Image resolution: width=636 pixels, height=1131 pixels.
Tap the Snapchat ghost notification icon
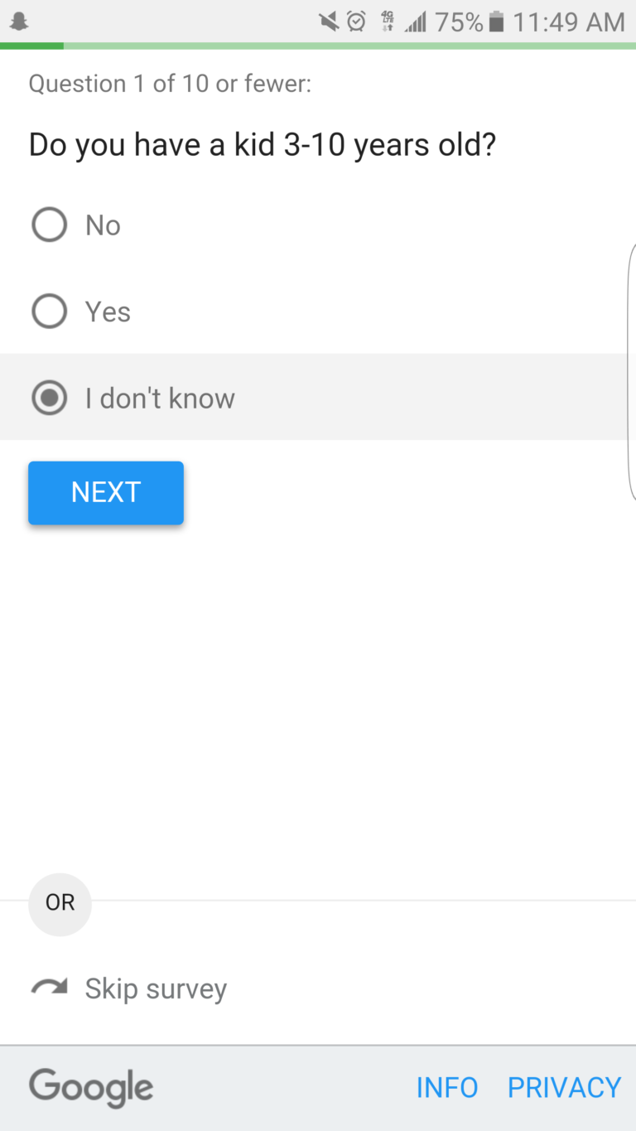tap(18, 22)
